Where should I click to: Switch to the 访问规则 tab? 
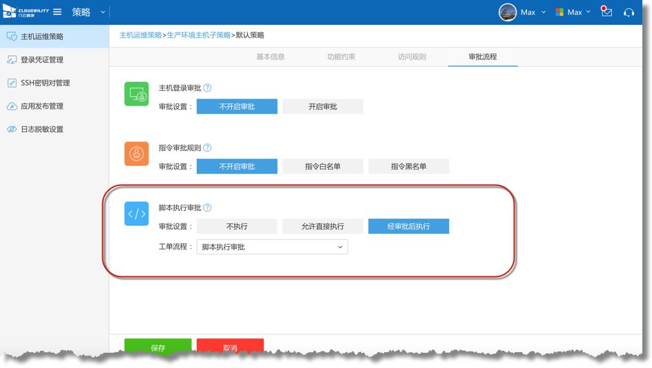412,57
